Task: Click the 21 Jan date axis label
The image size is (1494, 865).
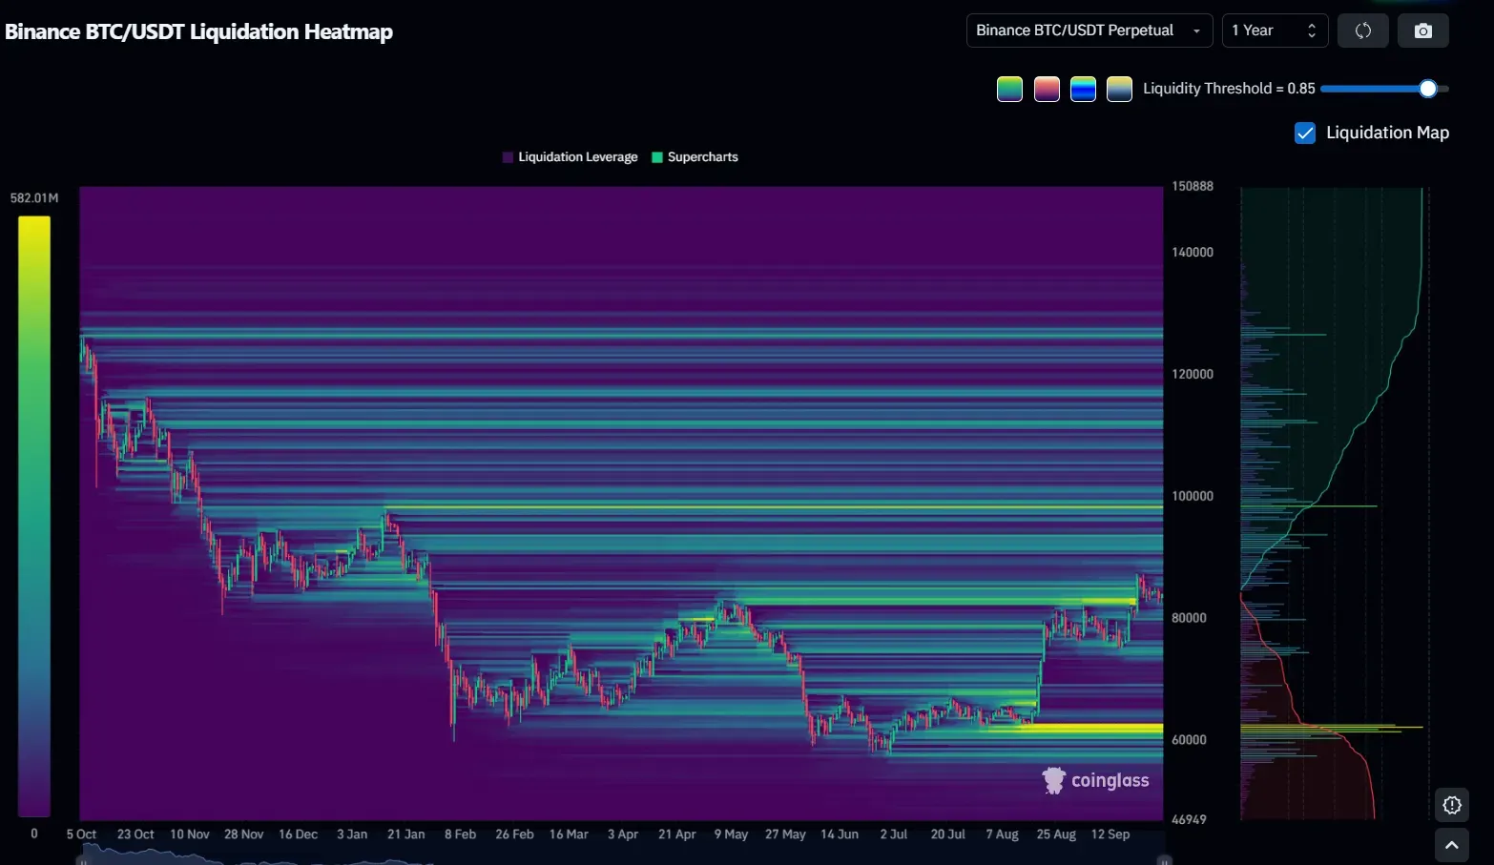Action: click(x=405, y=834)
